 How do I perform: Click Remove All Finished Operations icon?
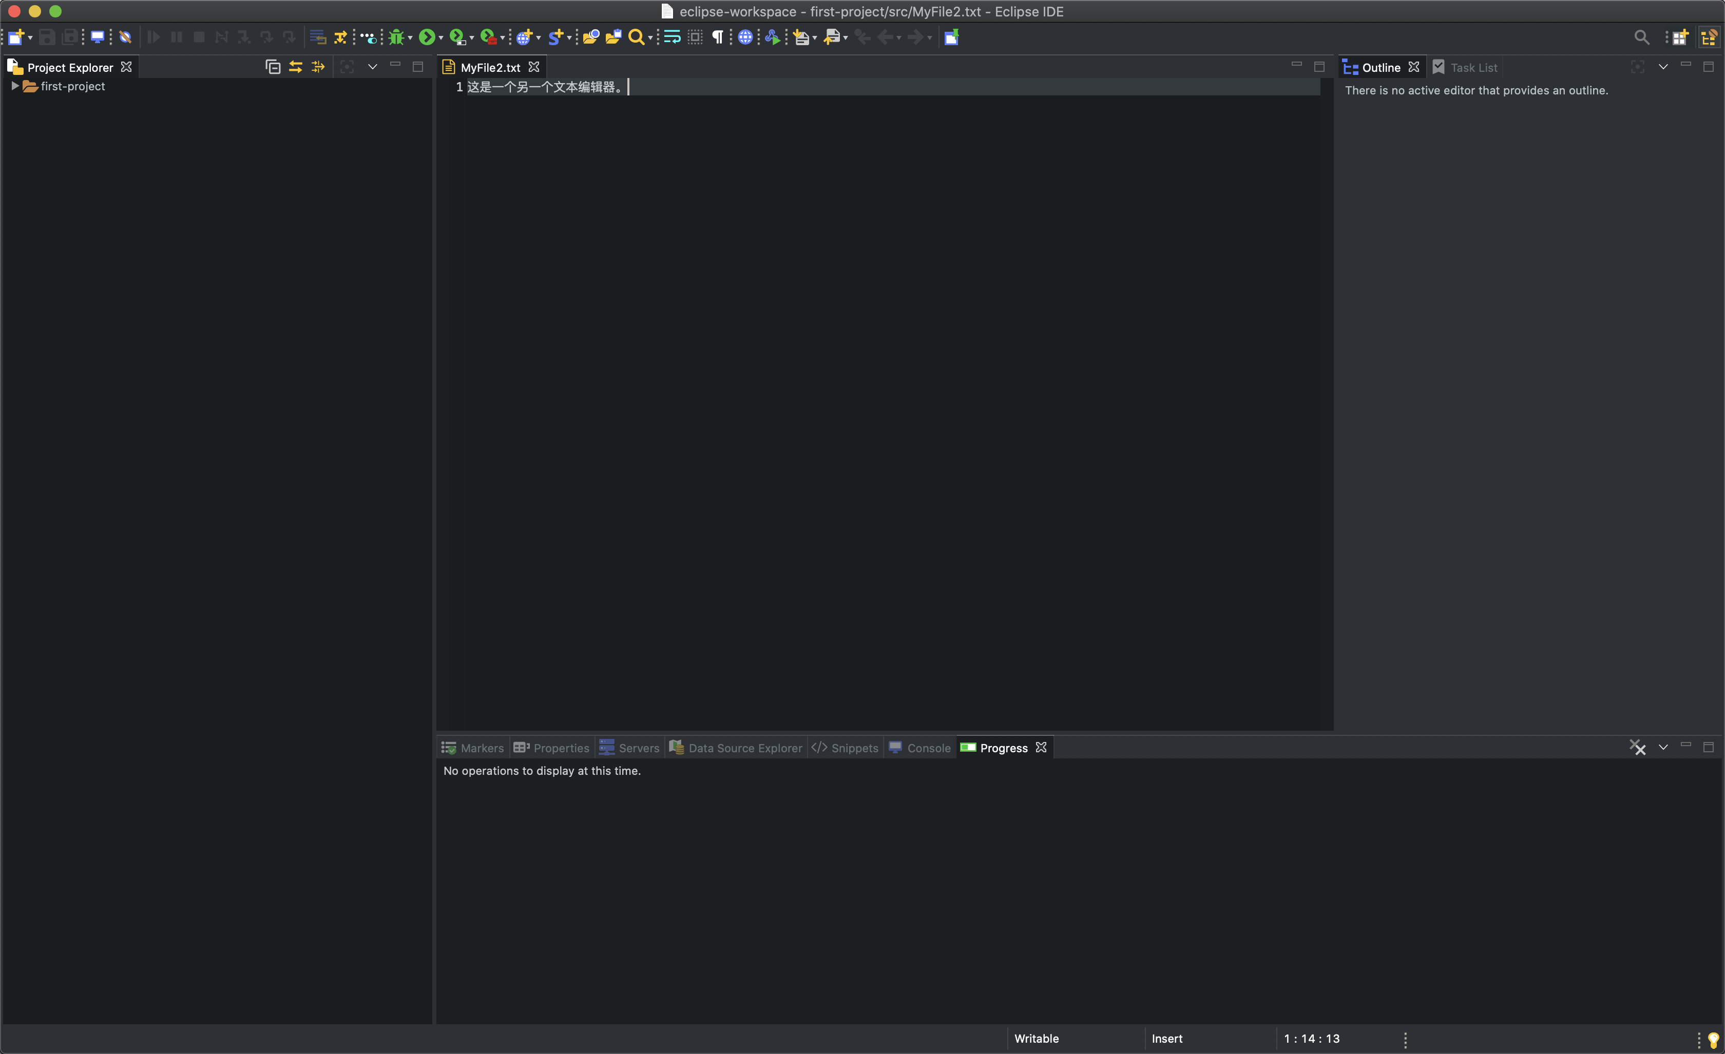click(1638, 747)
